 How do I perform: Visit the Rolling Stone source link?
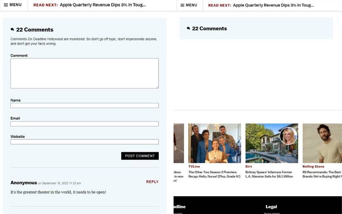point(313,166)
